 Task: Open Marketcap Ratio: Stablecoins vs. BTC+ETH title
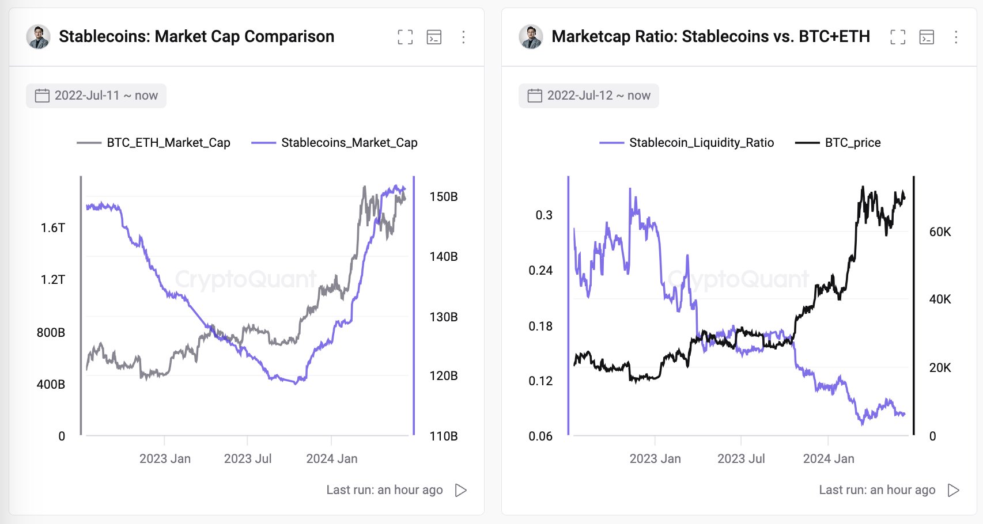point(710,37)
